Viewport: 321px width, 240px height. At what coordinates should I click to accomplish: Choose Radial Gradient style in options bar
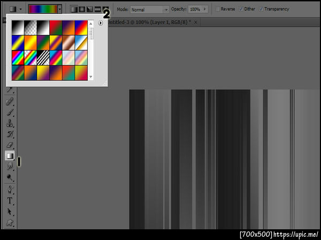click(x=82, y=9)
